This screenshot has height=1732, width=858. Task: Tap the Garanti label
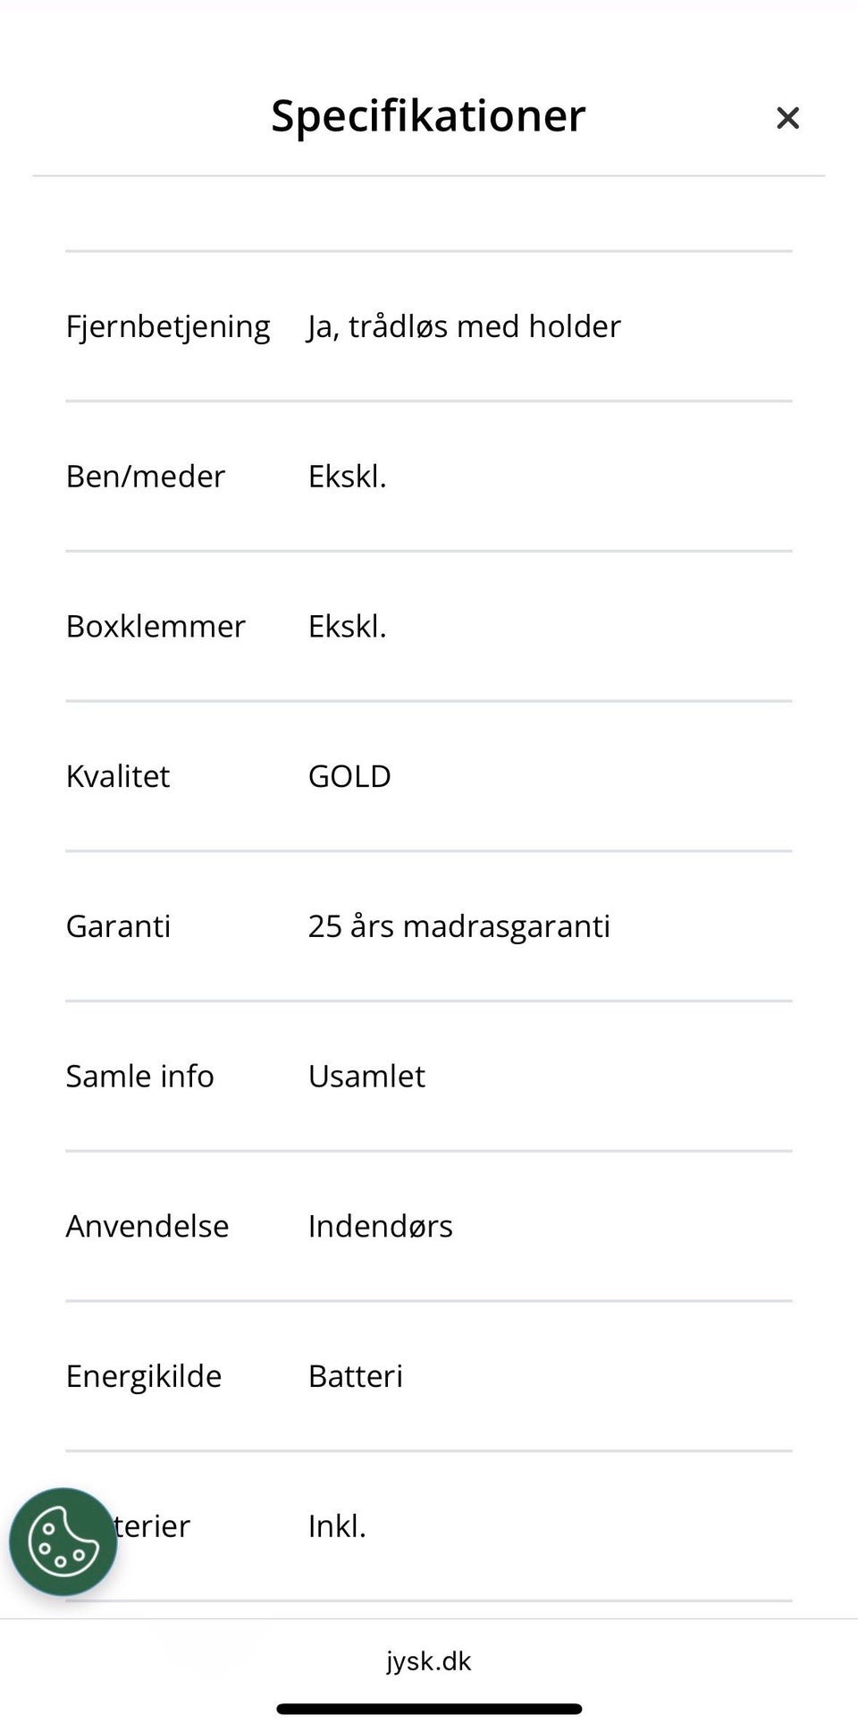click(x=117, y=926)
